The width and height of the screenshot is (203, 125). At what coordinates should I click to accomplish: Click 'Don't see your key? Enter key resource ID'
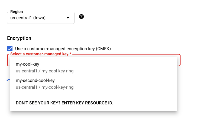(65, 103)
